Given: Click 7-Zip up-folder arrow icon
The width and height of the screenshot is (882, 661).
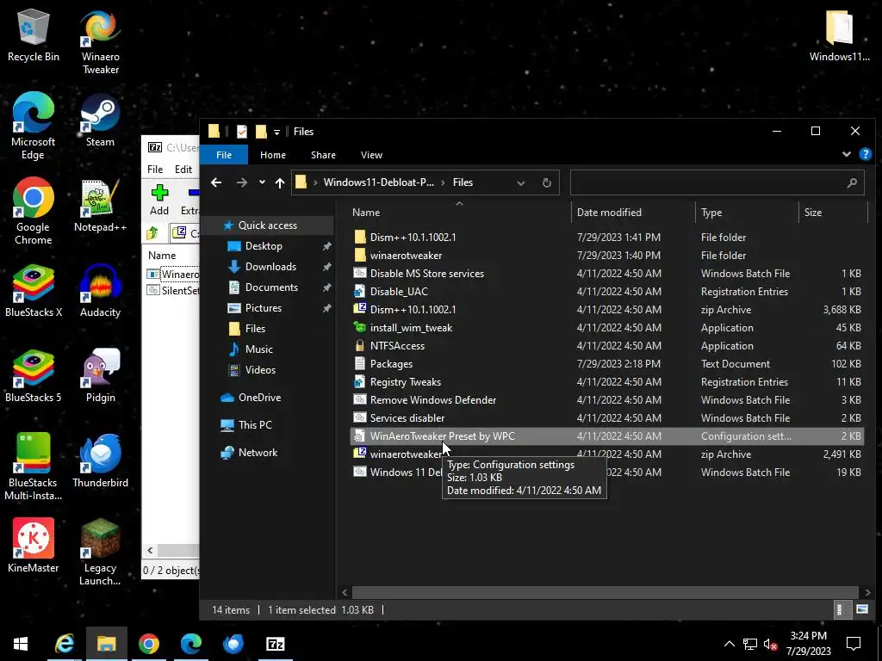Looking at the screenshot, I should tap(152, 233).
